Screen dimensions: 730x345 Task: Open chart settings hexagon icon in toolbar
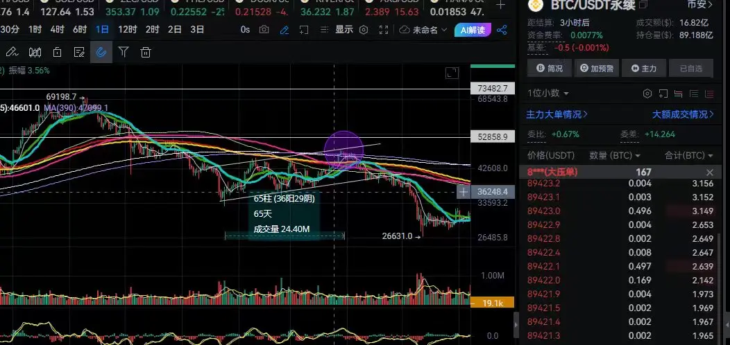(364, 30)
